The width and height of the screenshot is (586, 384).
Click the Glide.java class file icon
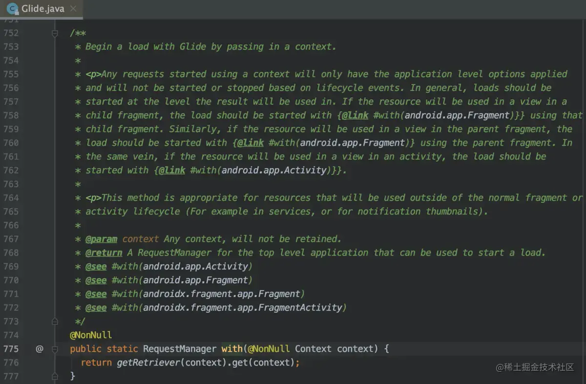pos(12,9)
